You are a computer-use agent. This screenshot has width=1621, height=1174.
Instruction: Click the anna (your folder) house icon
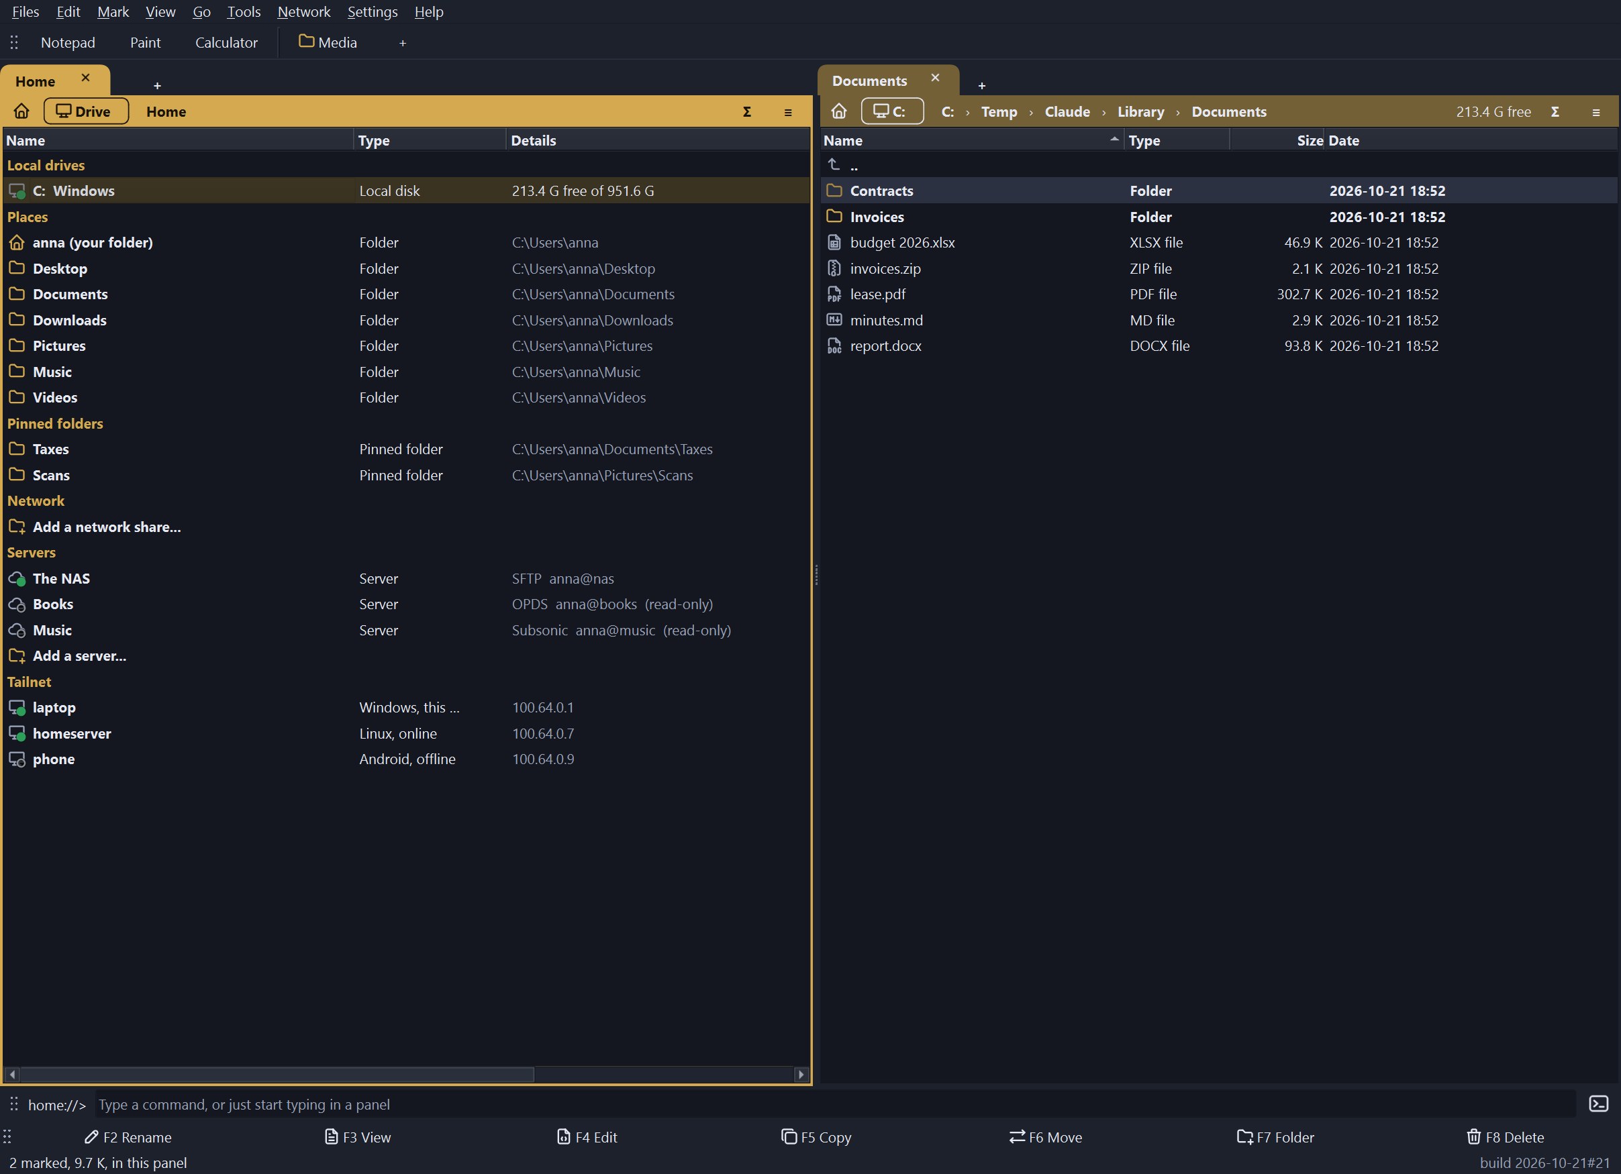point(17,242)
